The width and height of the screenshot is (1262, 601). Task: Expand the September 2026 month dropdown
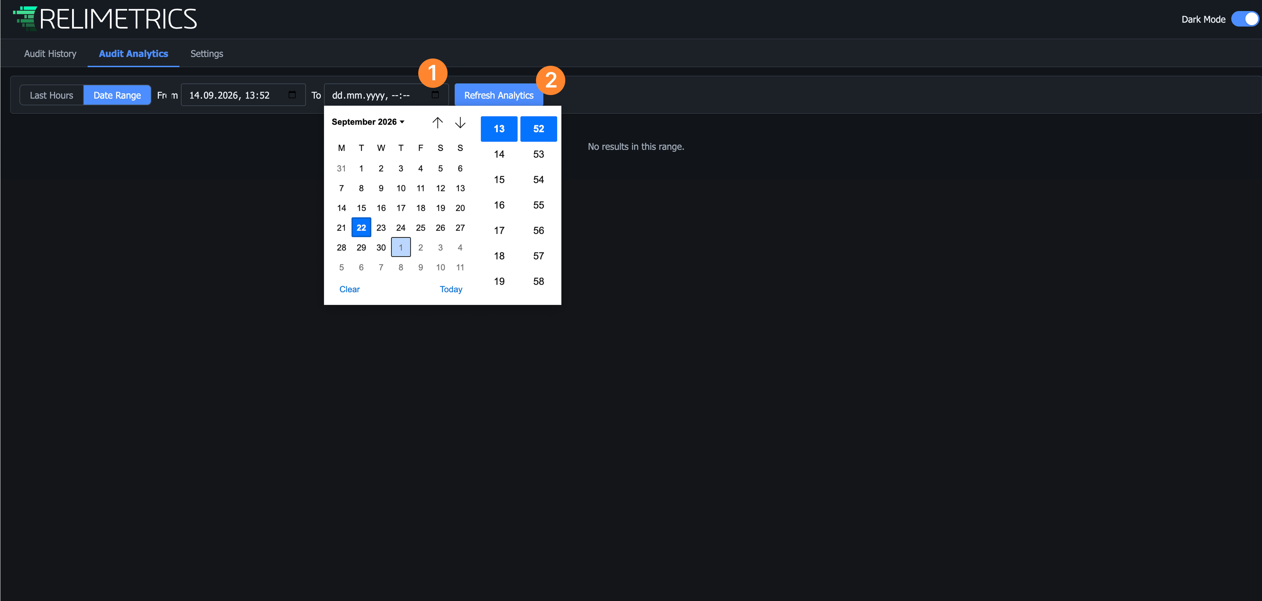pos(368,122)
